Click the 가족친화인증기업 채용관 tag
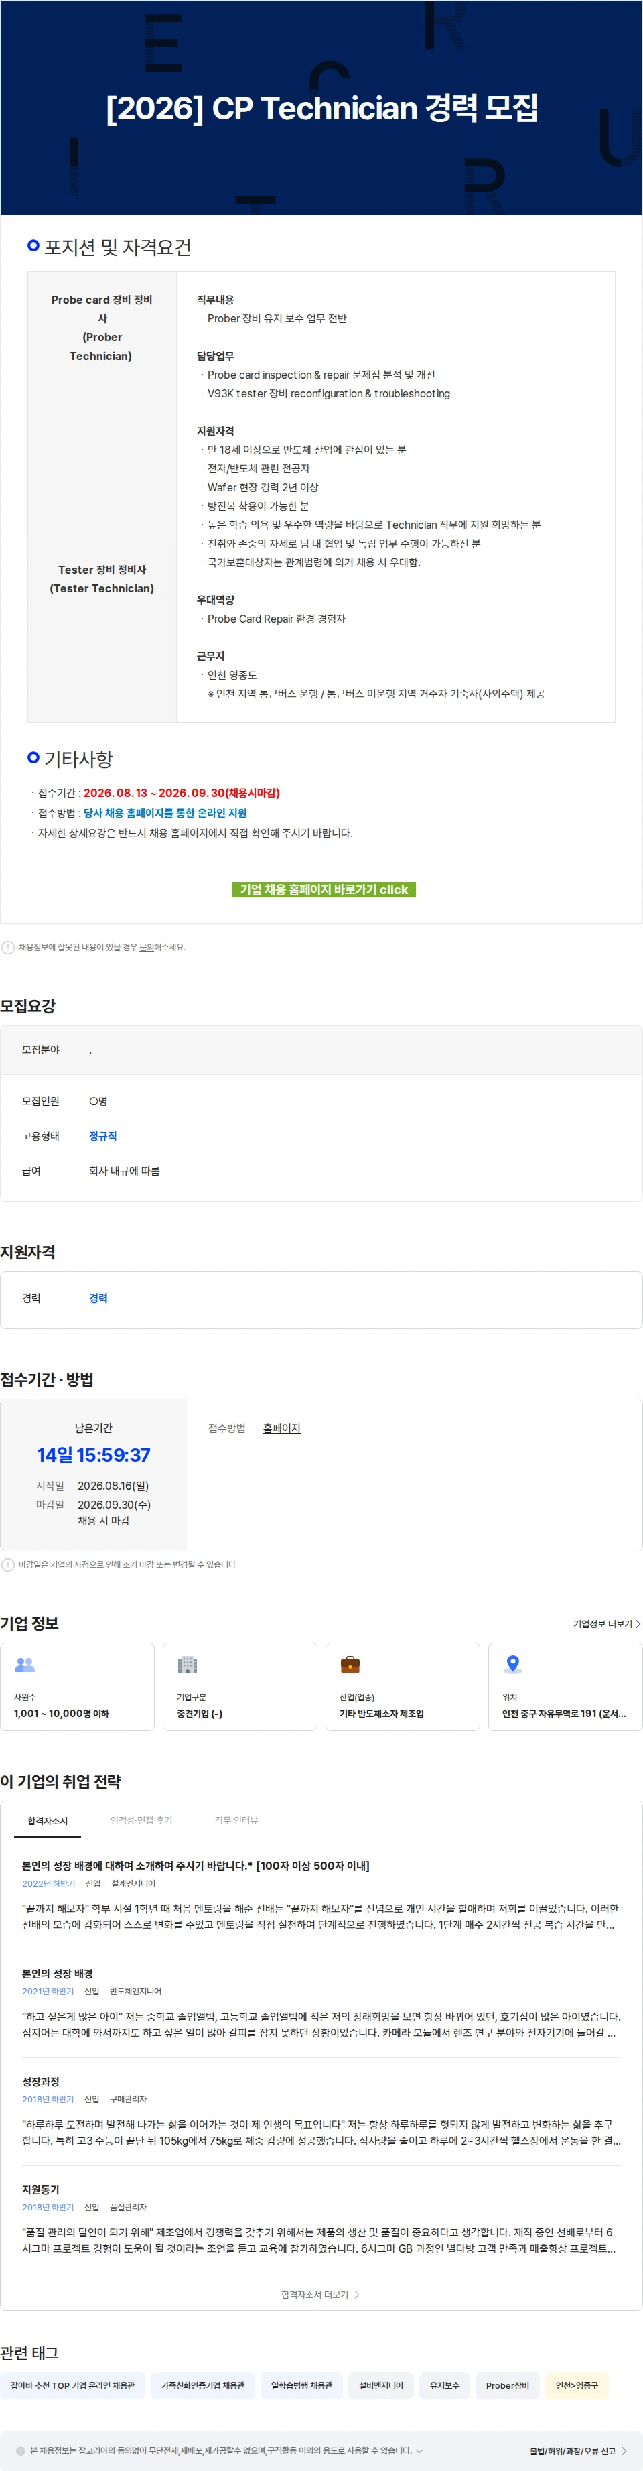The image size is (643, 2471). click(203, 2386)
